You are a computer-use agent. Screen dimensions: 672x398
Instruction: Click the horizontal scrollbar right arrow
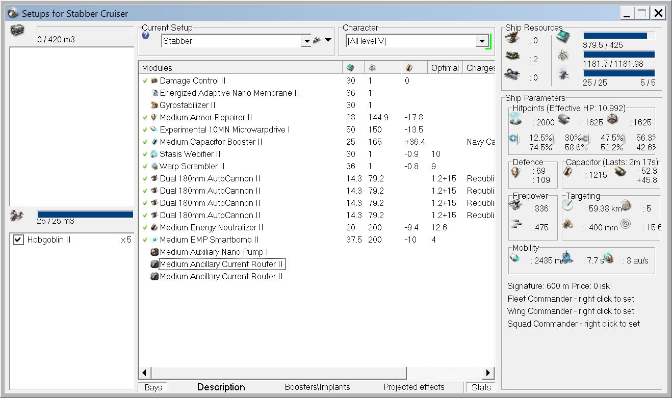click(488, 373)
